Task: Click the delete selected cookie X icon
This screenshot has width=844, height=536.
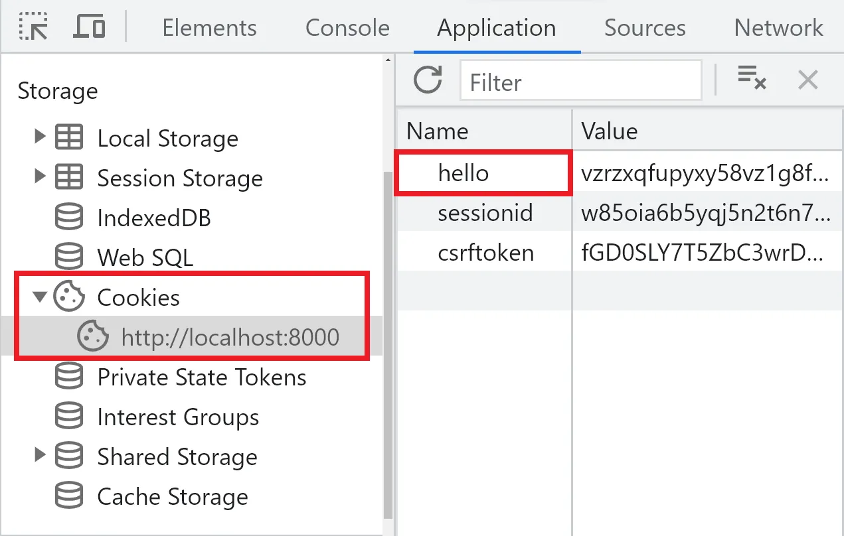Action: (x=807, y=80)
